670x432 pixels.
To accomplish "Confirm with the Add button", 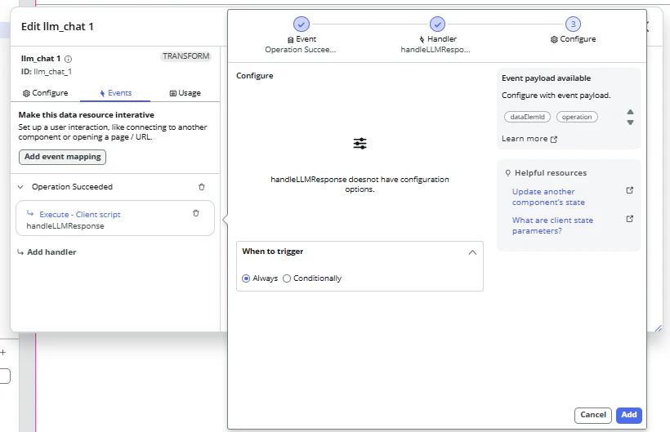I will tap(629, 415).
